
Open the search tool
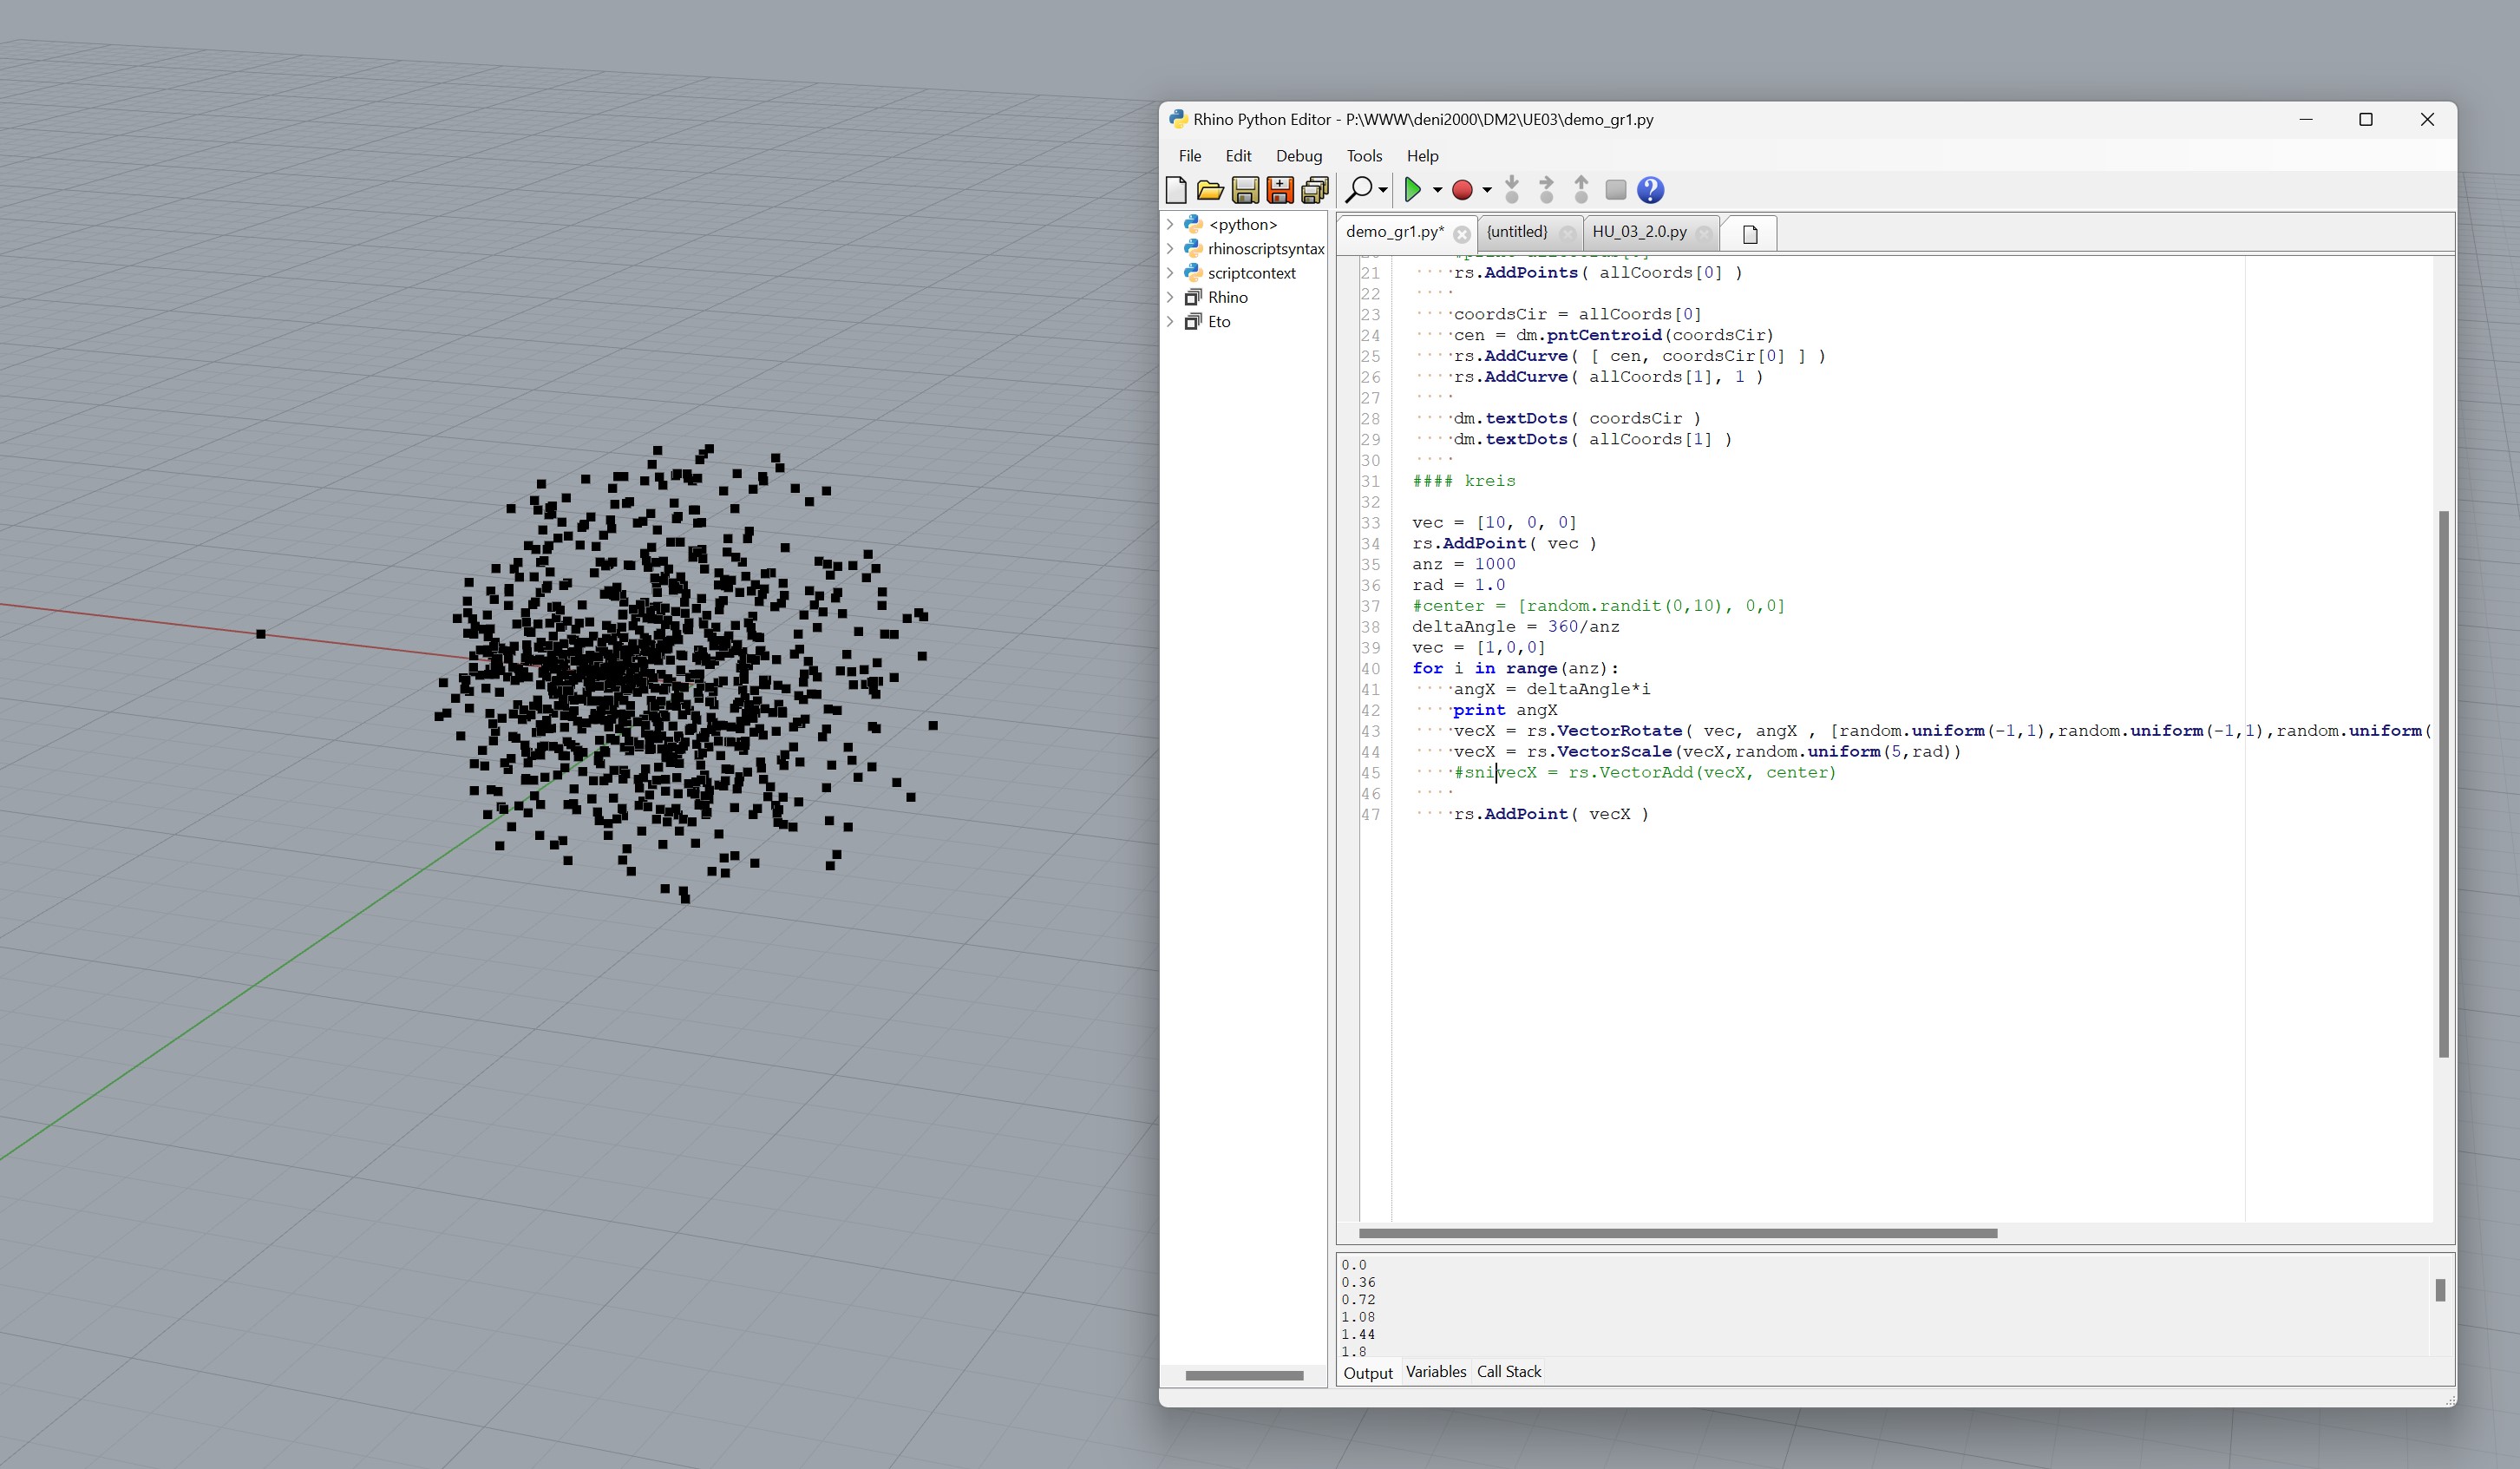pos(1359,190)
